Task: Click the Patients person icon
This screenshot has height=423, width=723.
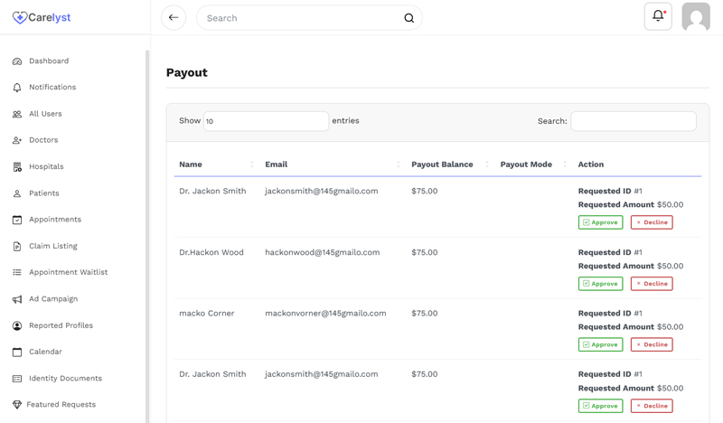Action: (17, 193)
